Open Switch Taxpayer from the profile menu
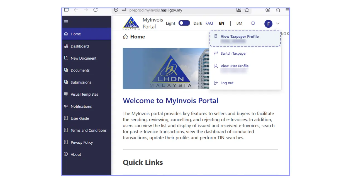 pyautogui.click(x=233, y=53)
